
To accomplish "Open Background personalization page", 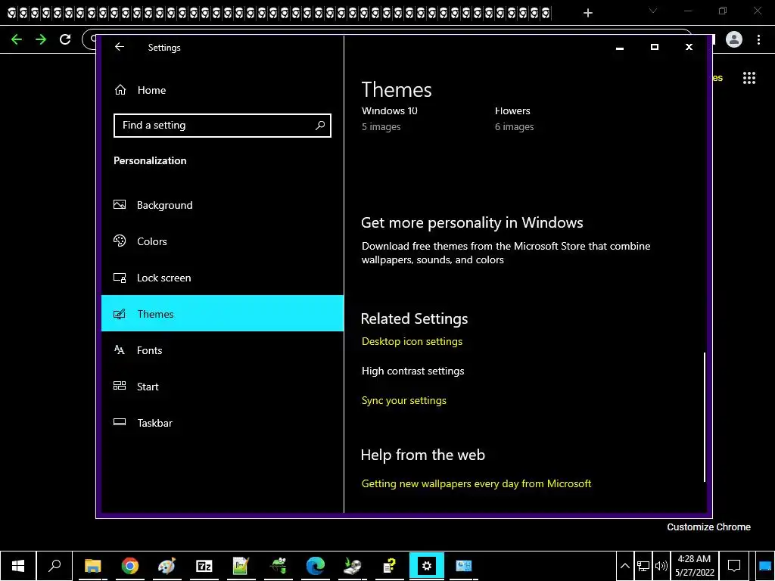I will [223, 205].
